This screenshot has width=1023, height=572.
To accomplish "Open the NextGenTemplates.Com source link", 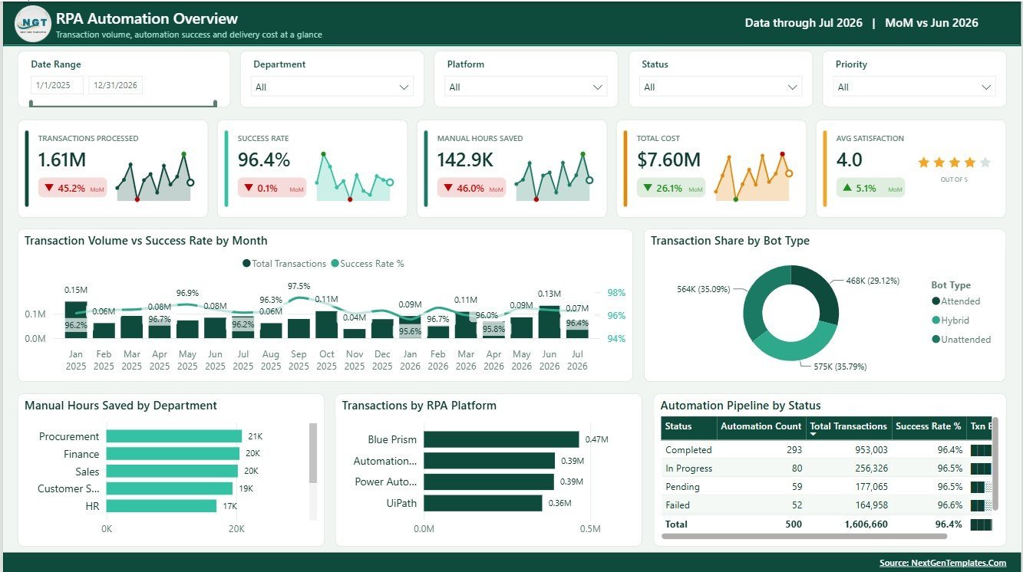I will 942,563.
